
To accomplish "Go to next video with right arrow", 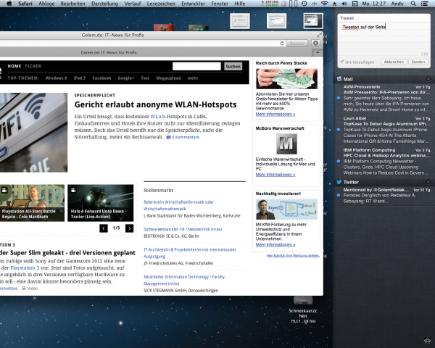I will [129, 228].
